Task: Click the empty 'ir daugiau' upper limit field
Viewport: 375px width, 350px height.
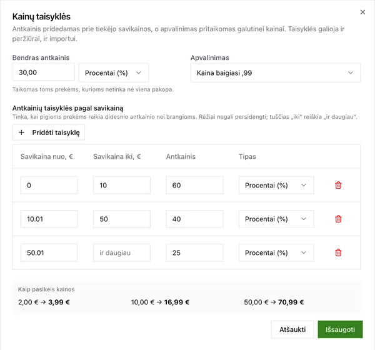Action: [x=122, y=252]
